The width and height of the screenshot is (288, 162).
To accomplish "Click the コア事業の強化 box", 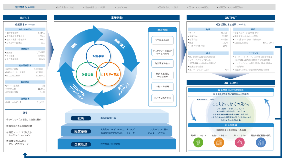I will pyautogui.click(x=162, y=40).
